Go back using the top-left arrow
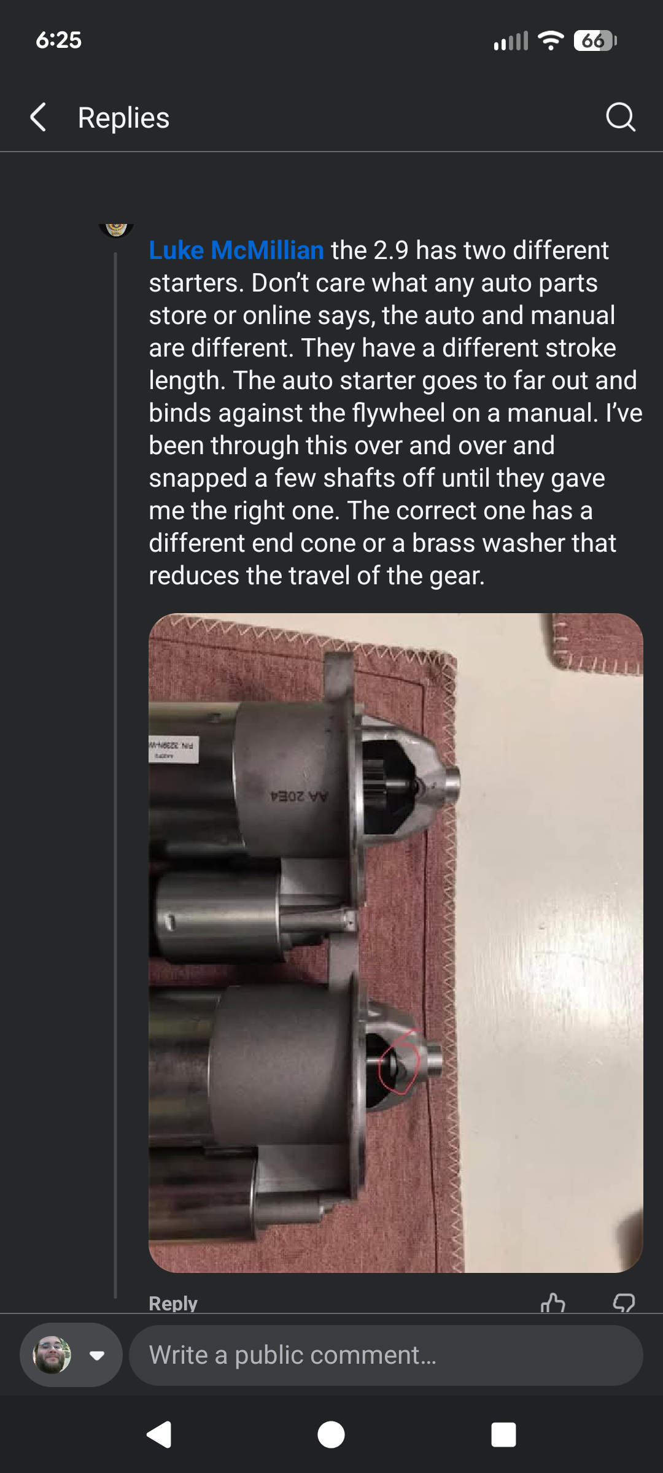Screen dimensions: 663x1473 [x=38, y=117]
